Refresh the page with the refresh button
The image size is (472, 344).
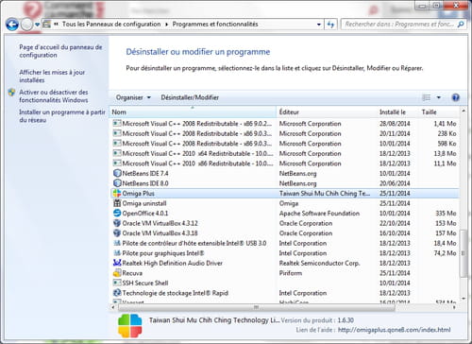(330, 25)
